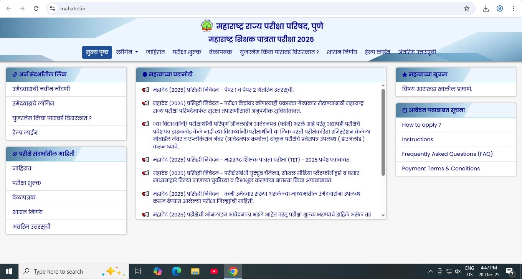Open the How to apply ? link

pos(421,125)
